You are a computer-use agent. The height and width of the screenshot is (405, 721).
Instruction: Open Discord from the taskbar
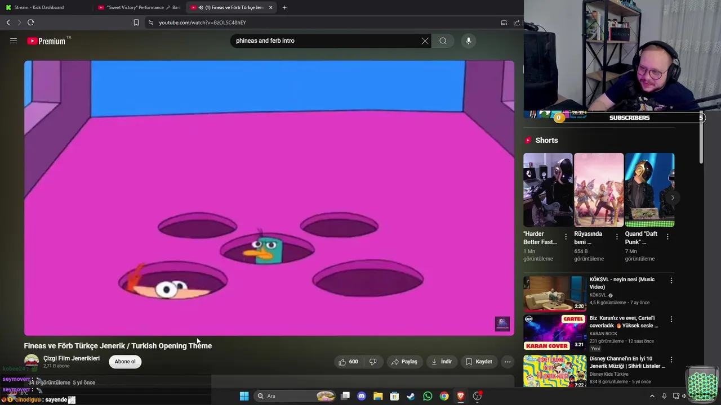362,396
